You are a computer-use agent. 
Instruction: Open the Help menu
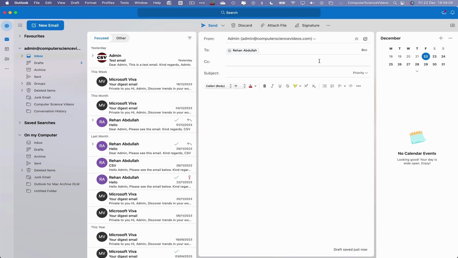click(x=157, y=3)
